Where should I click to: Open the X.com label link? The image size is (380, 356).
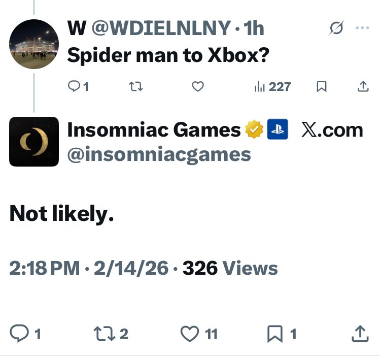click(332, 130)
